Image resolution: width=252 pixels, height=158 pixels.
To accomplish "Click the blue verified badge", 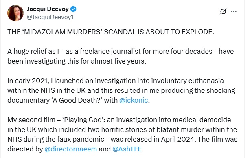I will pyautogui.click(x=73, y=9).
